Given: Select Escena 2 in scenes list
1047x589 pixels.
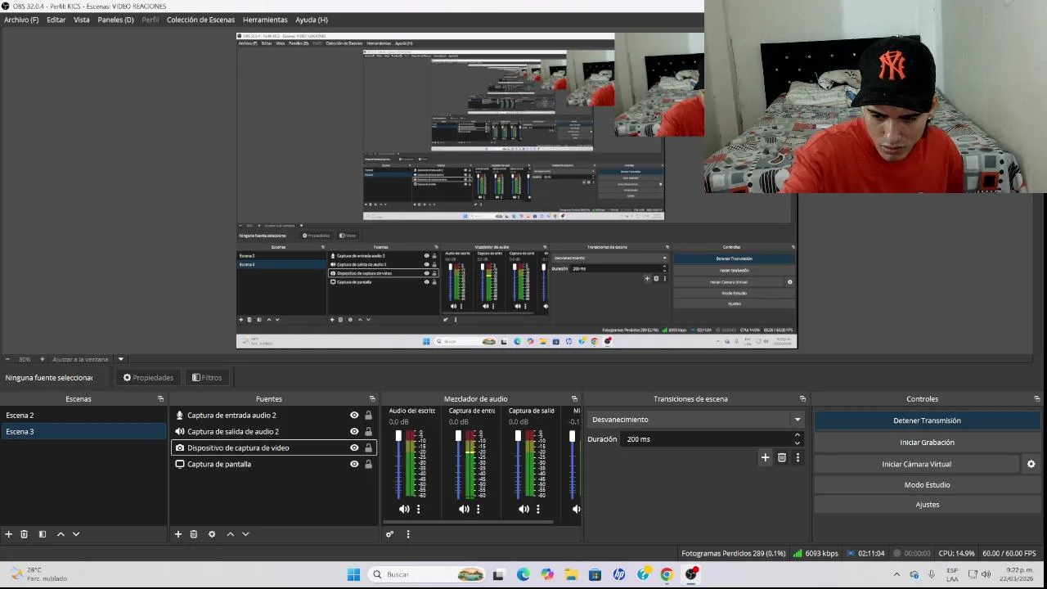Looking at the screenshot, I should tap(83, 416).
